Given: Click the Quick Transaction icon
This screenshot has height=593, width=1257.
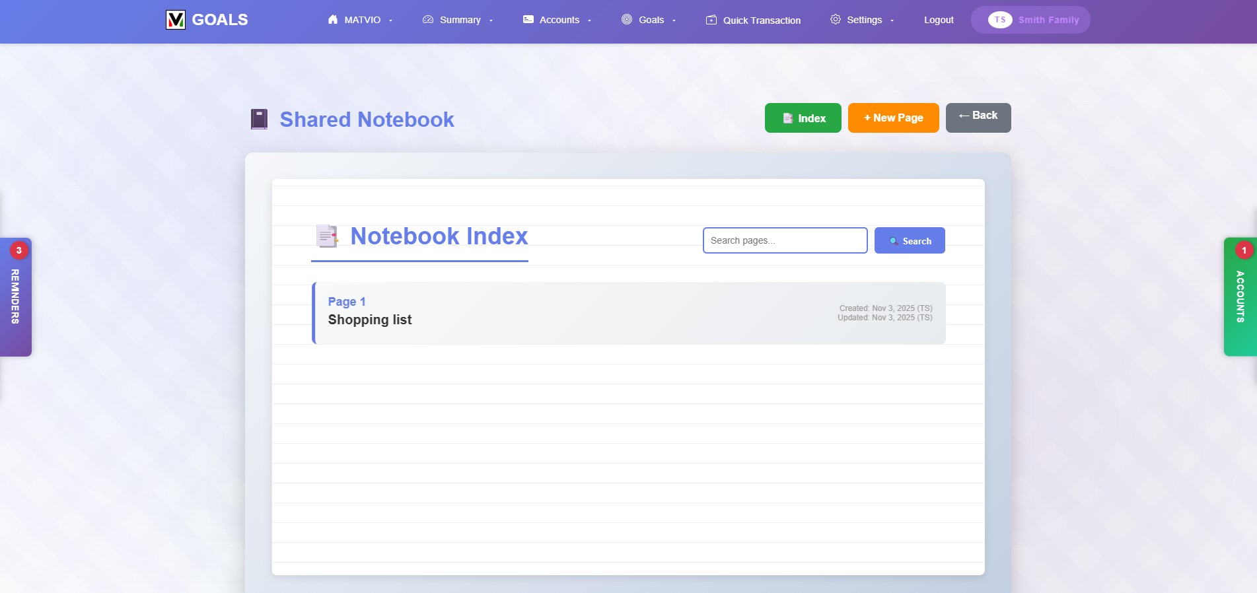Looking at the screenshot, I should click(711, 20).
